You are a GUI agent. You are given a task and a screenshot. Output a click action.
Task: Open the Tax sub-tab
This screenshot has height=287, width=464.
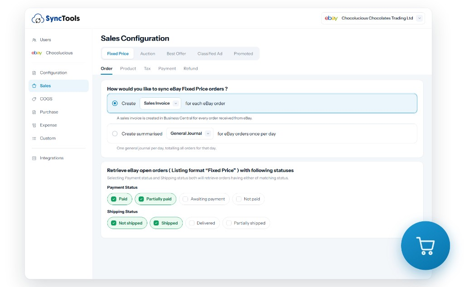(147, 68)
